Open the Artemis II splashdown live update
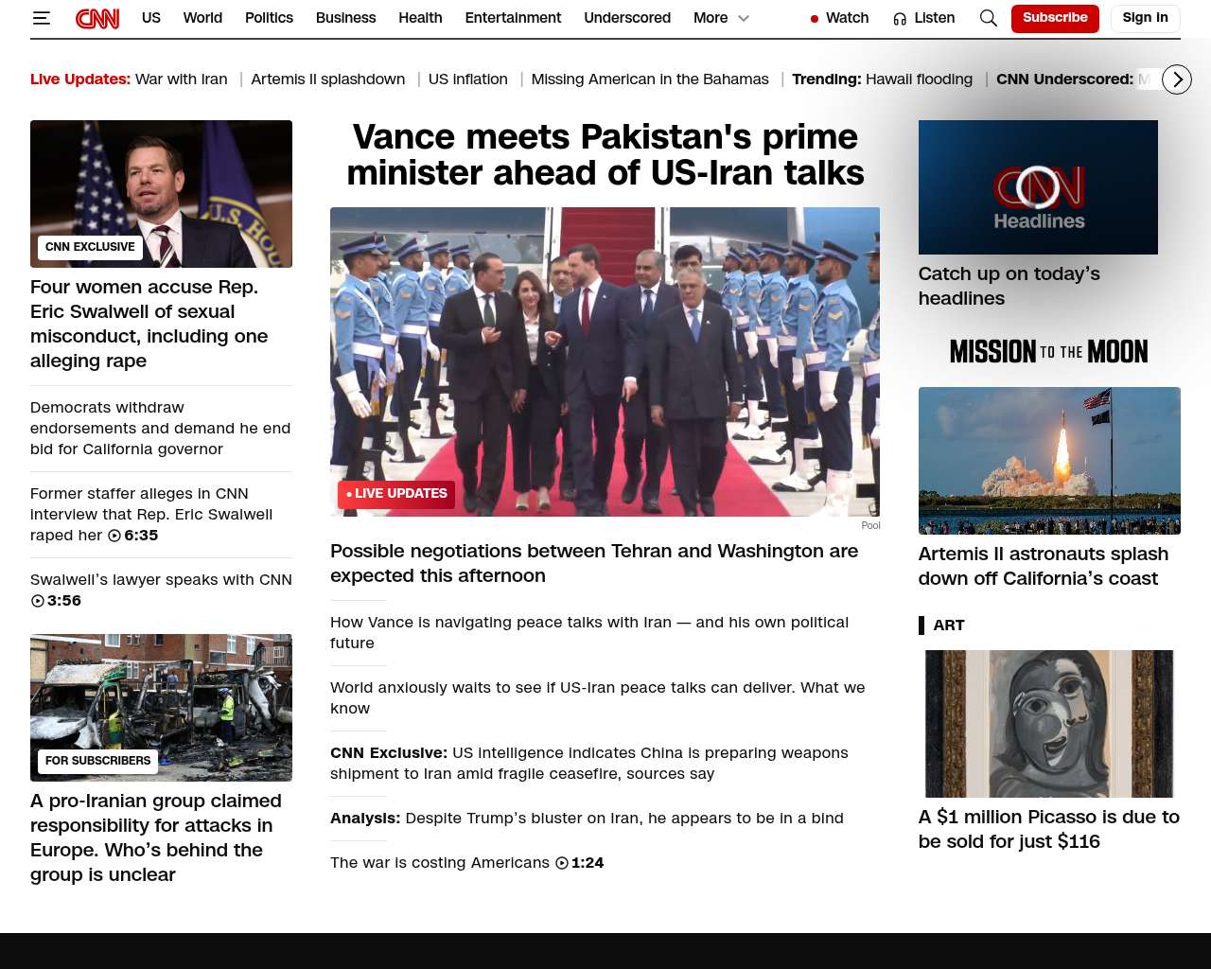The width and height of the screenshot is (1211, 969). [327, 79]
